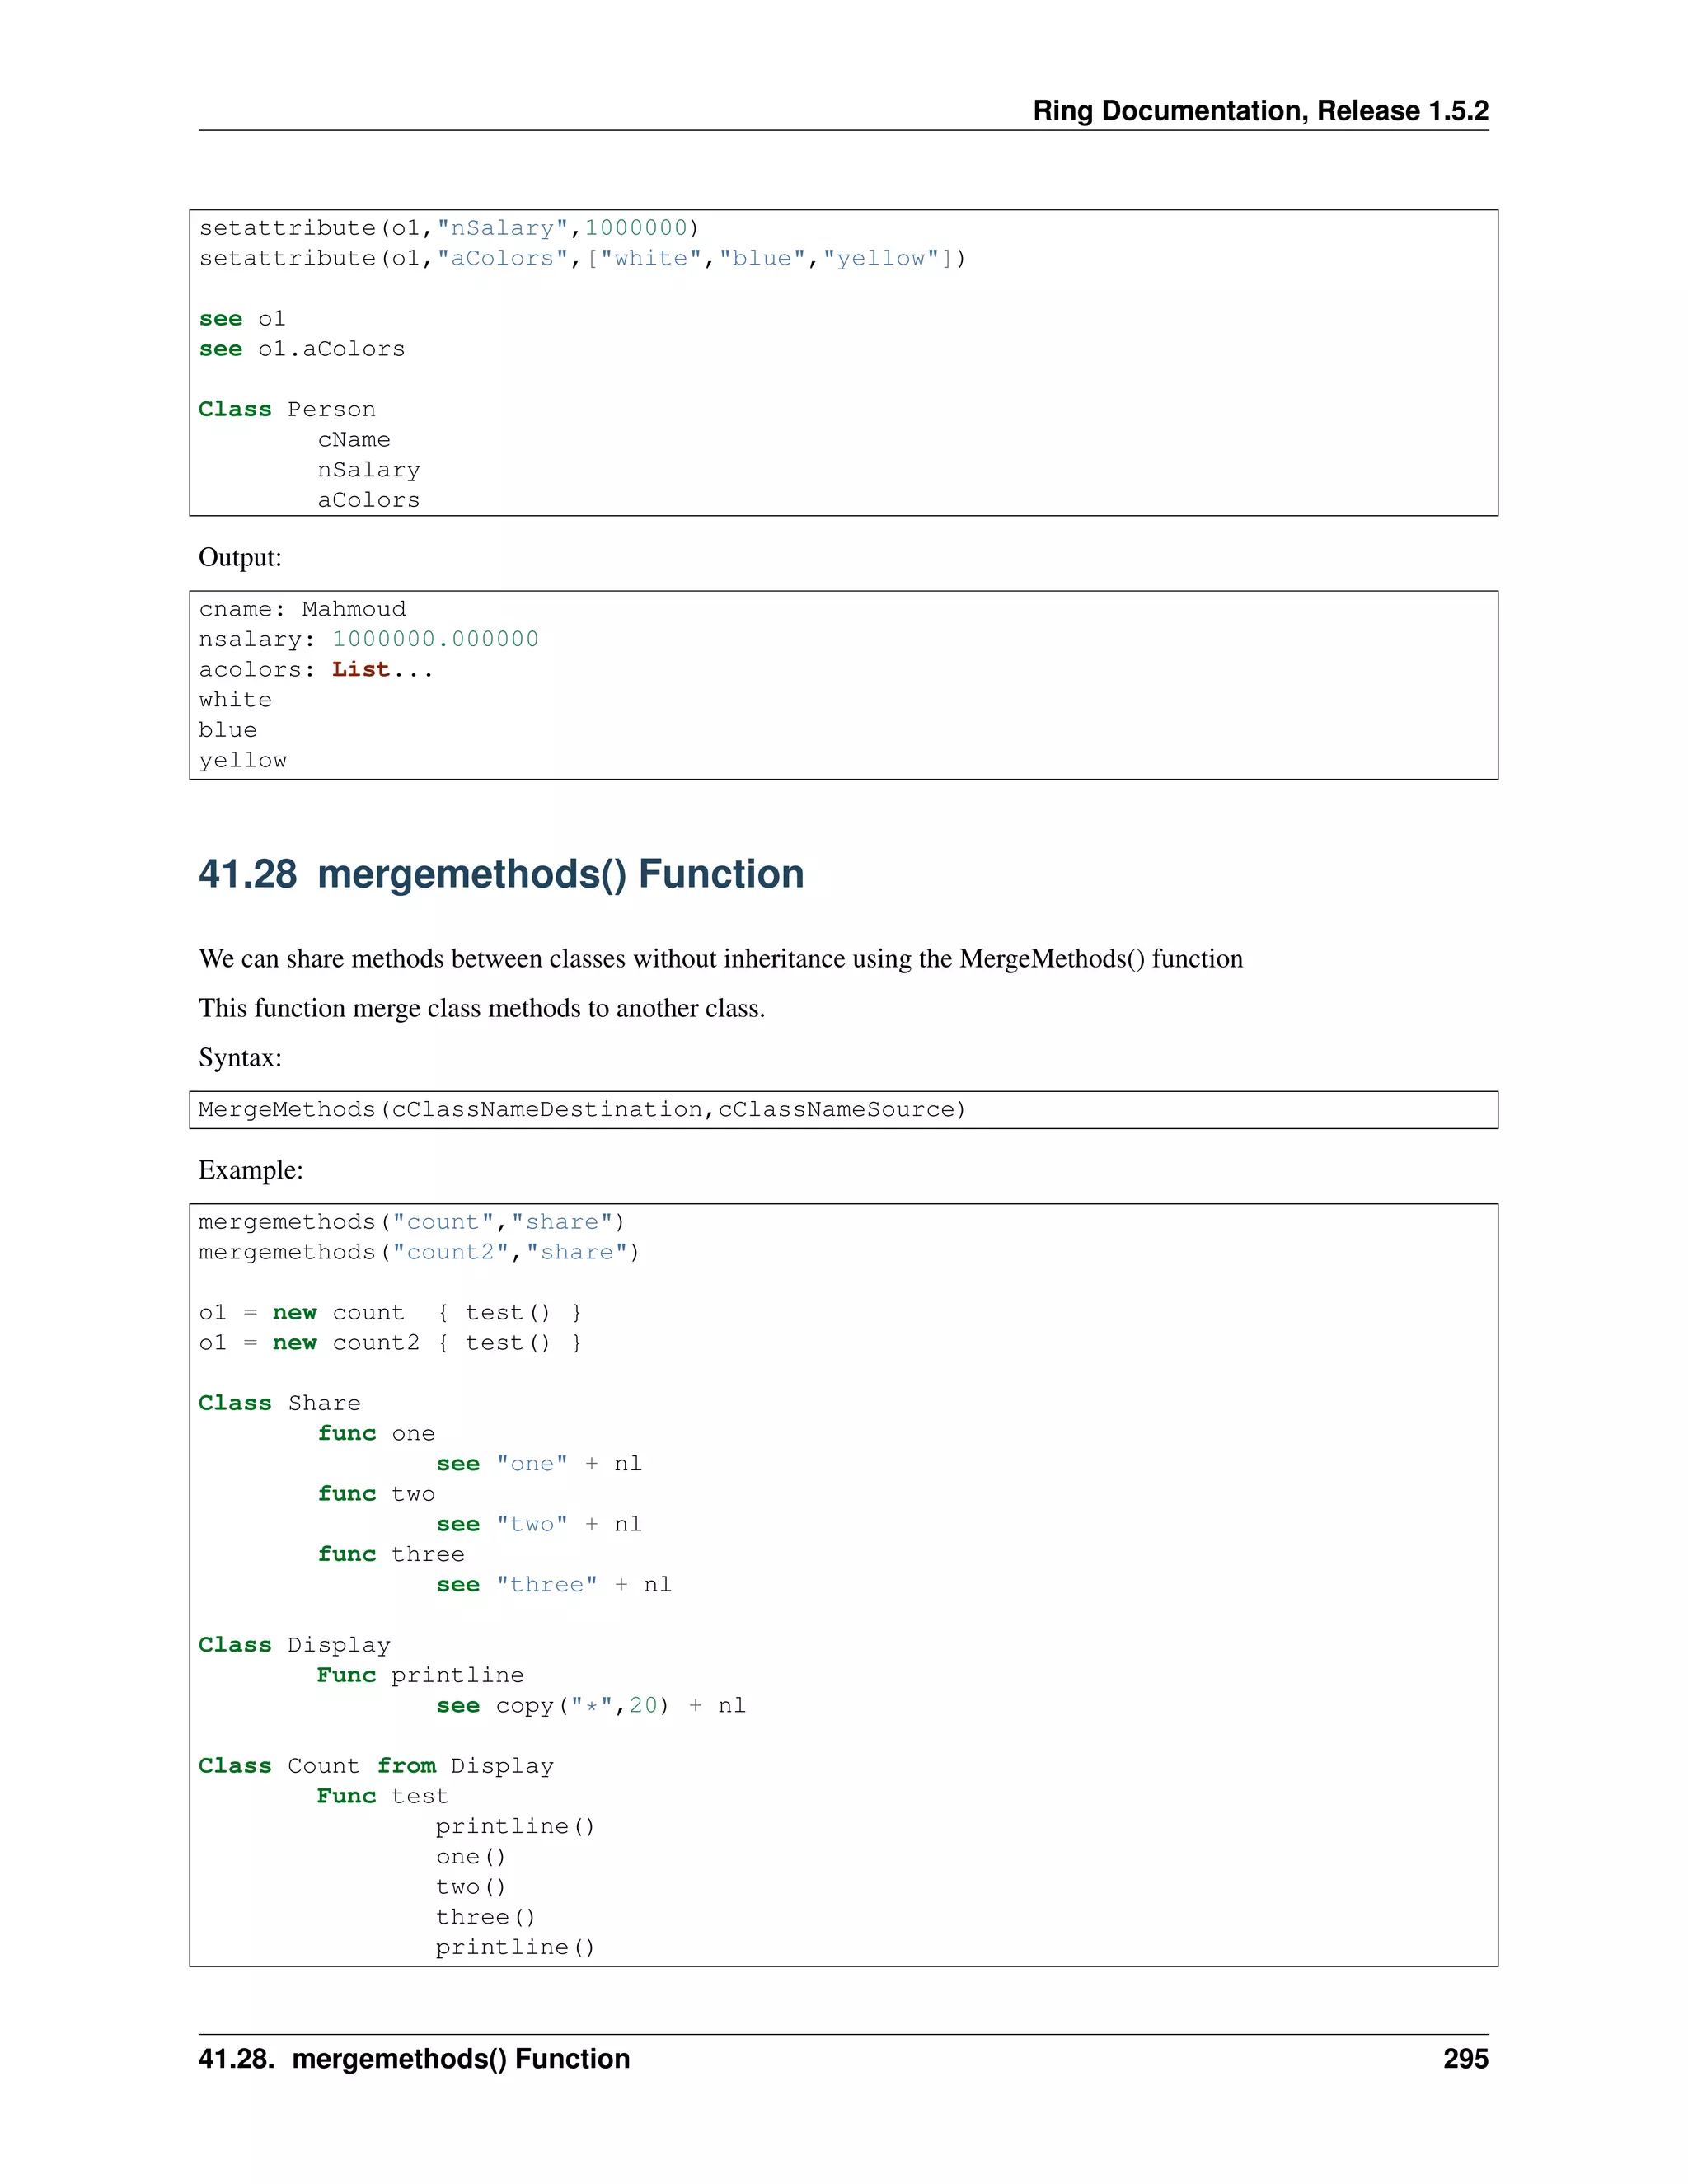
Task: Click the footer text '41.28. mergemethods() Function'
Action: (414, 2059)
